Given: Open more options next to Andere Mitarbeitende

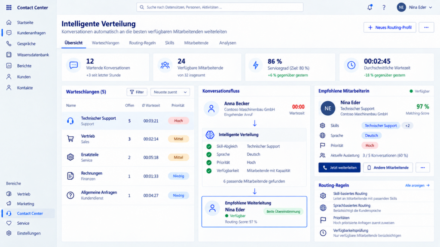Looking at the screenshot, I should [x=423, y=168].
